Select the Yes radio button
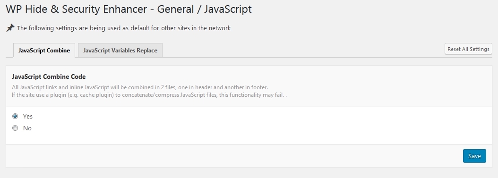The height and width of the screenshot is (178, 498). 15,116
